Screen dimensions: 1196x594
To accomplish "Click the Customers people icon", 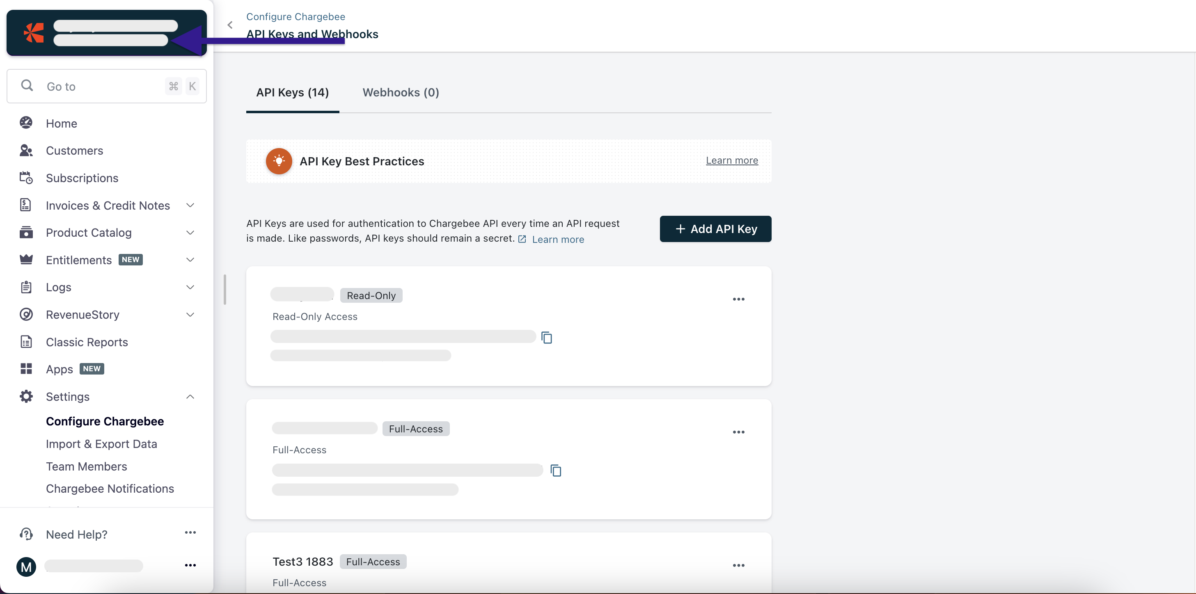I will coord(26,151).
